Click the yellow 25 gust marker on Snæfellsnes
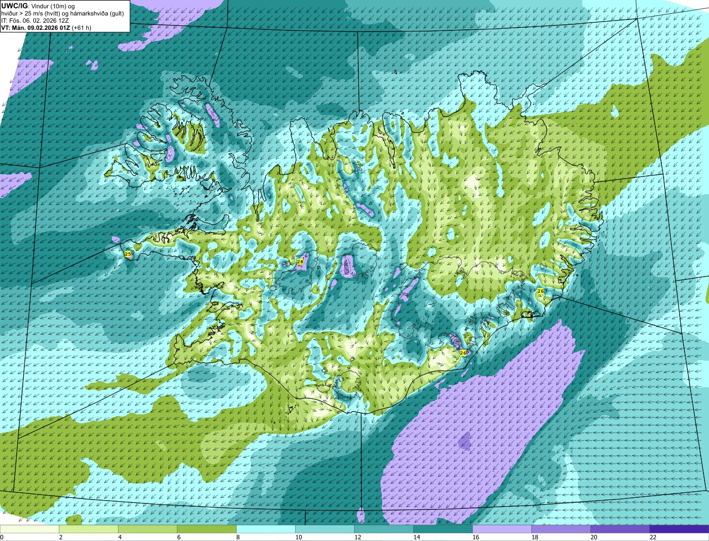 (128, 254)
